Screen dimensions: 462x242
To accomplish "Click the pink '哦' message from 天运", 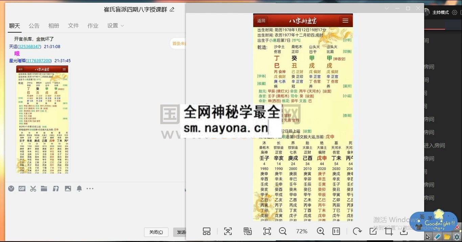I will tap(17, 54).
